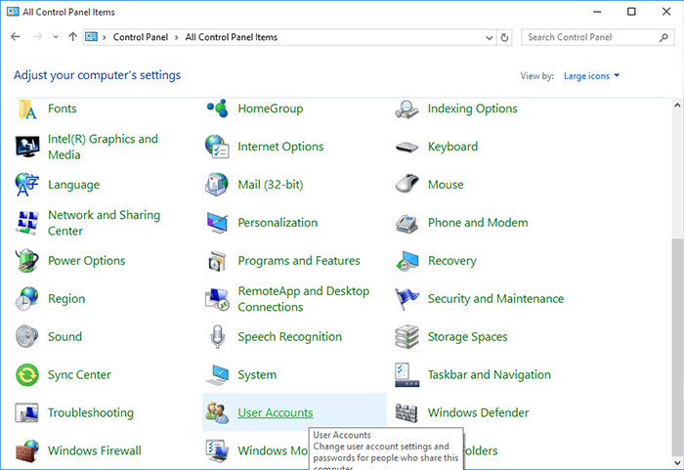Open the Troubleshooting link
This screenshot has height=470, width=684.
coord(91,412)
